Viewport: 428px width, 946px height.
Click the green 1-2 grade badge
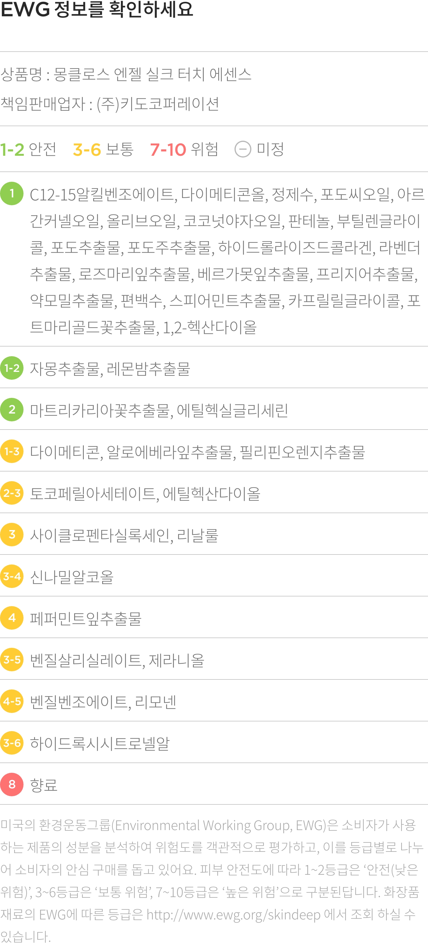click(12, 368)
